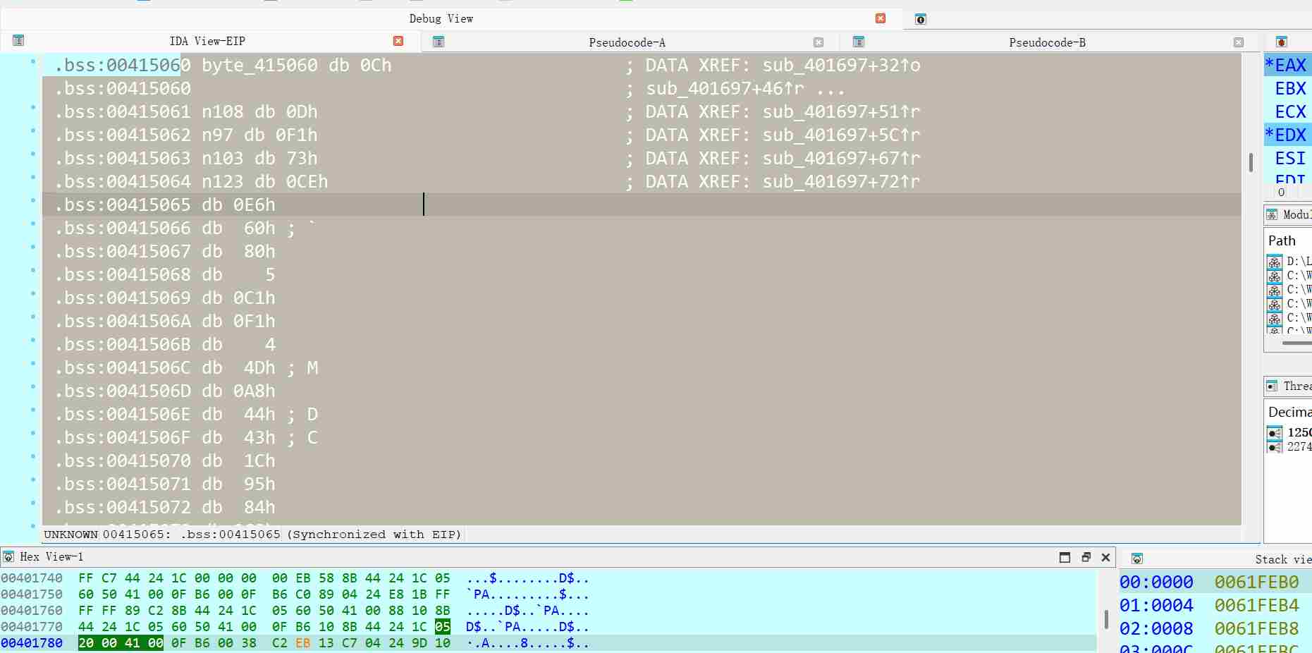Click the Stack view panel icon

[1136, 559]
